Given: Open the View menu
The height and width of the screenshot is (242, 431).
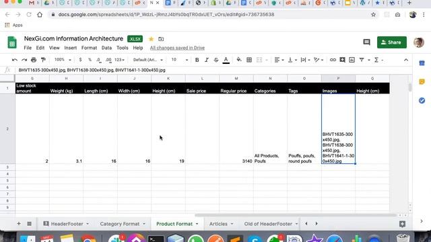Looking at the screenshot, I should pos(54,48).
